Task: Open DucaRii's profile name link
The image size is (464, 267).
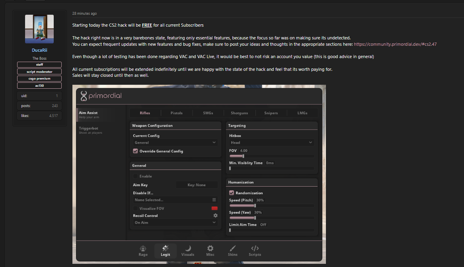Action: (39, 50)
